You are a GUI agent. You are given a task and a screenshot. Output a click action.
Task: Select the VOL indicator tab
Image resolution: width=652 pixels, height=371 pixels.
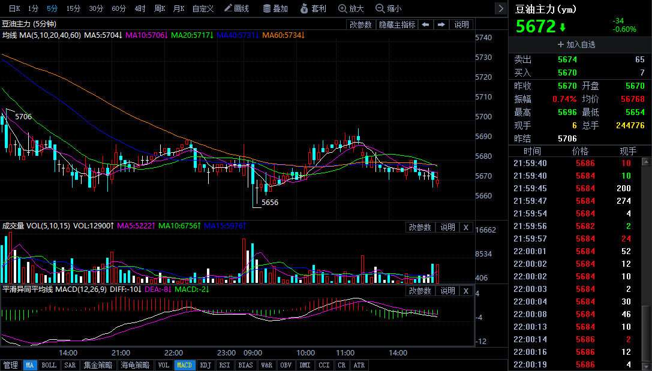(x=163, y=365)
